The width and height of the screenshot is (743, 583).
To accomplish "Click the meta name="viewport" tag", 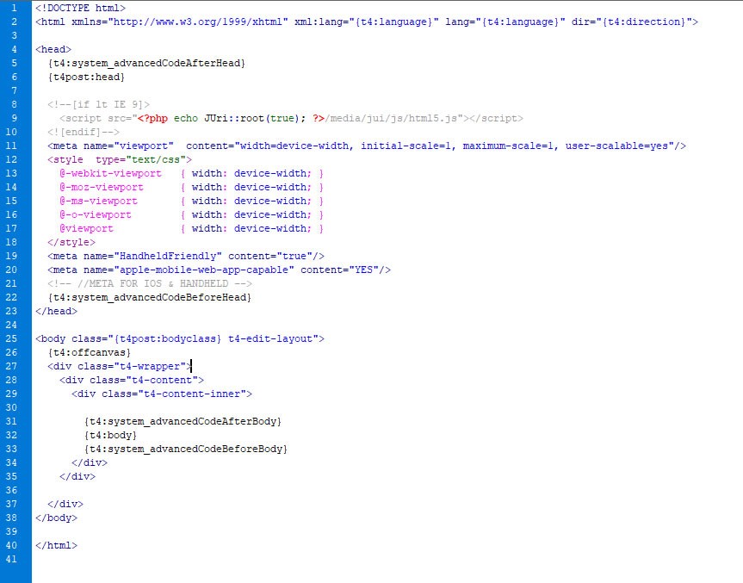I will point(367,146).
